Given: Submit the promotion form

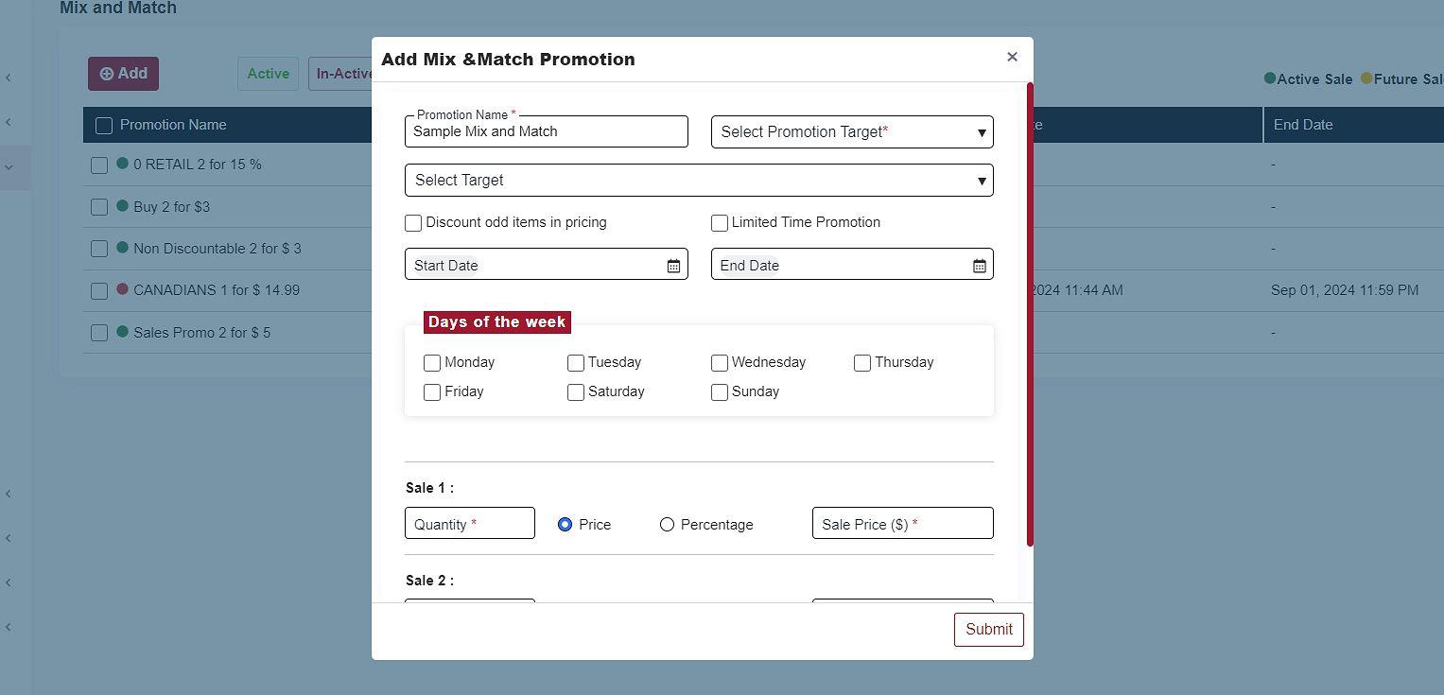Looking at the screenshot, I should pyautogui.click(x=988, y=630).
